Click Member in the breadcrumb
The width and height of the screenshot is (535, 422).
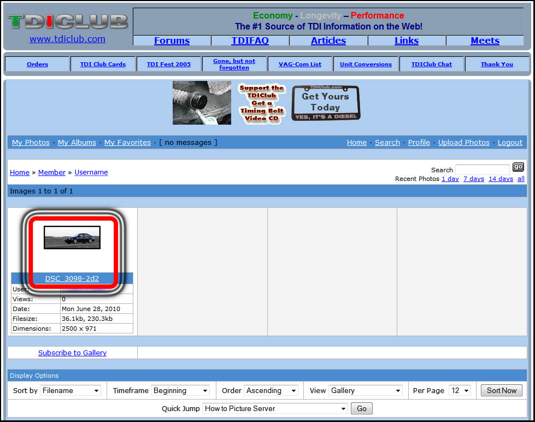(x=51, y=172)
